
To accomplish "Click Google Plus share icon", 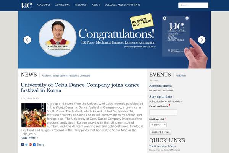I will [x=31, y=145].
